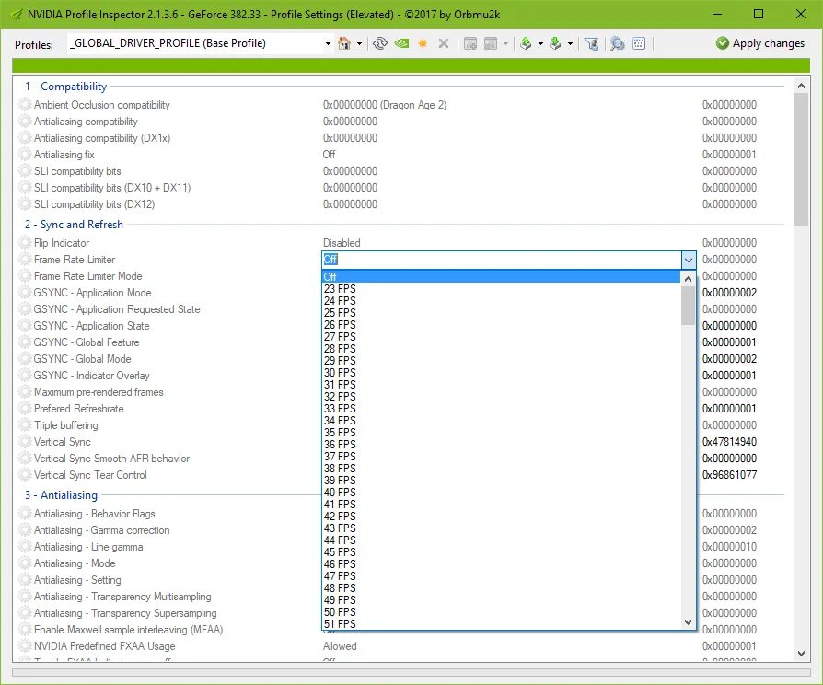Click the Apply changes button
823x685 pixels.
tap(760, 43)
